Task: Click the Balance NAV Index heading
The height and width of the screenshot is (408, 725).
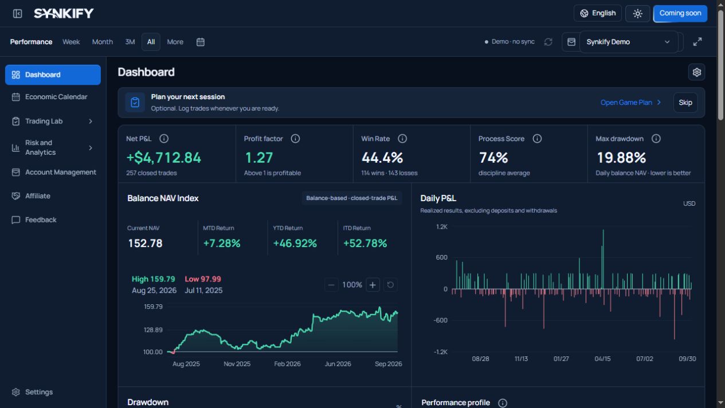Action: coord(163,198)
